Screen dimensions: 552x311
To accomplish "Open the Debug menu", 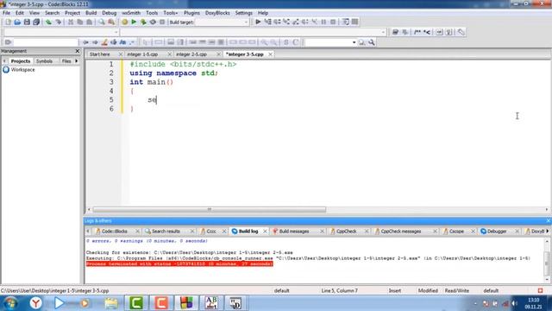I will [x=110, y=13].
